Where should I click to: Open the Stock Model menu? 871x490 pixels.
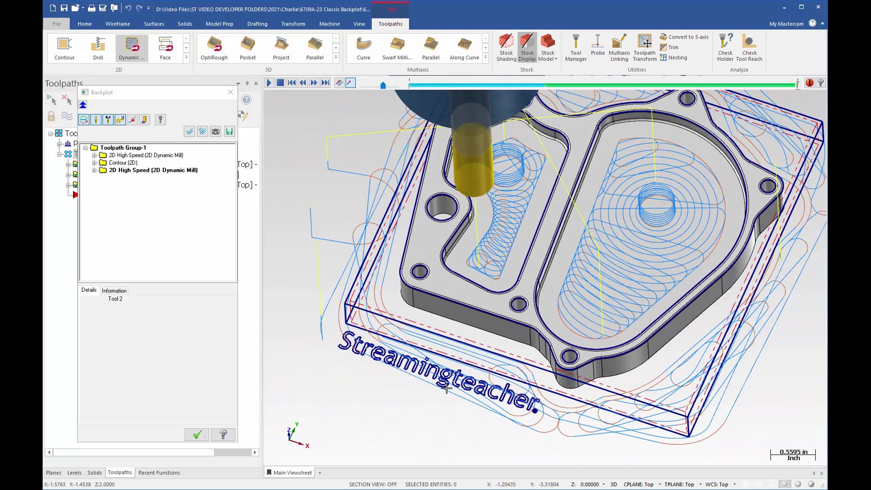548,48
